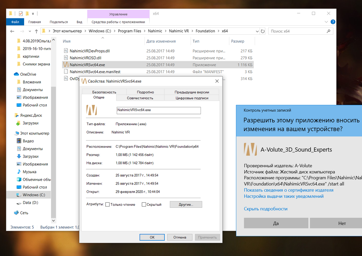Click the file name field in Properties
This screenshot has height=256, width=362.
159,110
